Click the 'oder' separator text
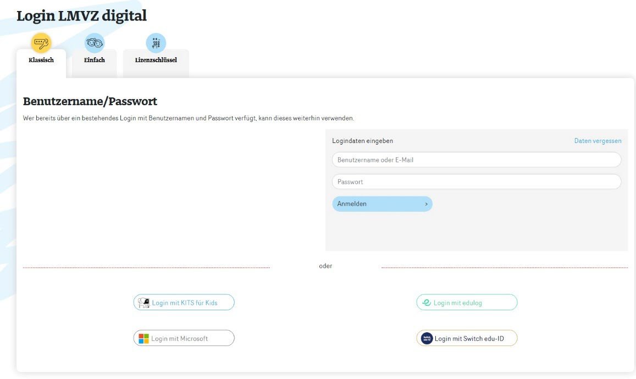 [325, 266]
